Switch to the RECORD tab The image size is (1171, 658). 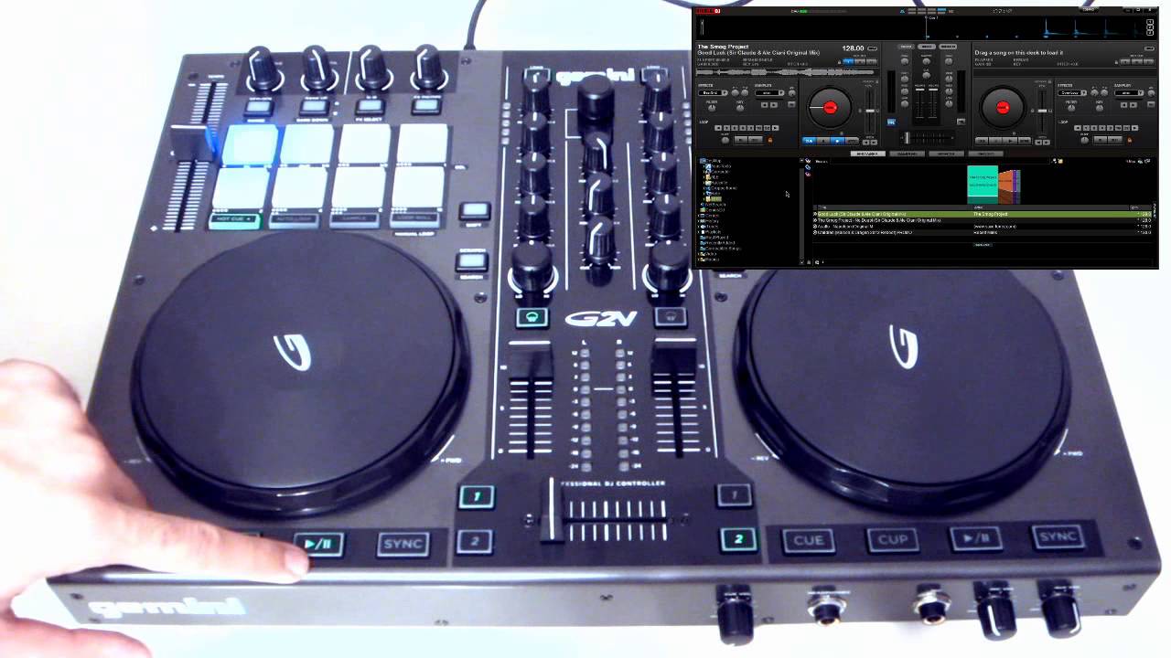coord(985,154)
